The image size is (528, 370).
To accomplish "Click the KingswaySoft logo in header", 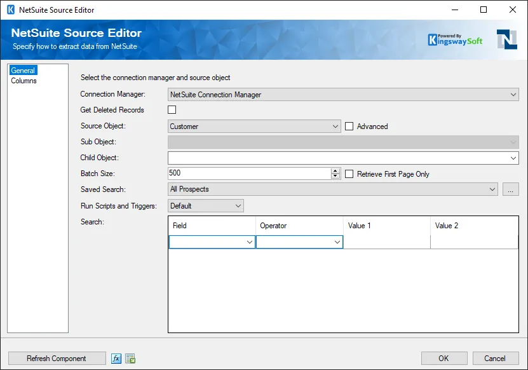I will (455, 39).
